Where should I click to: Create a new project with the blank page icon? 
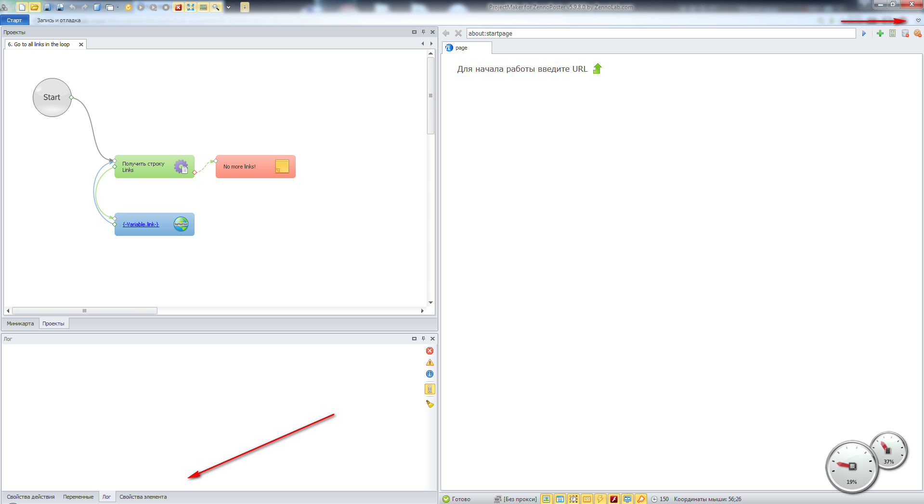pos(22,7)
